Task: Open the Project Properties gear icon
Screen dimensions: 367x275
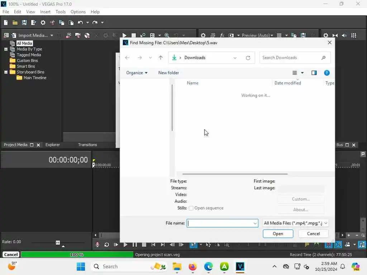Action: click(x=43, y=23)
